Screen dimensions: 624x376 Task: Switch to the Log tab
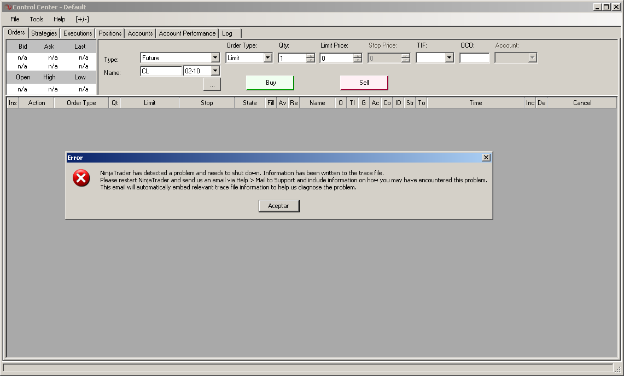(230, 33)
